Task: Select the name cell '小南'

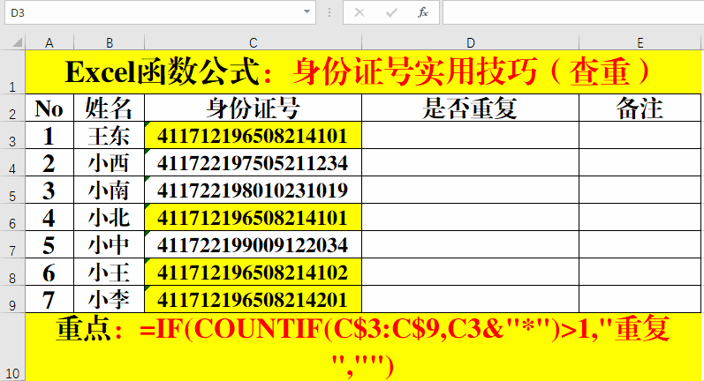Action: click(x=110, y=190)
